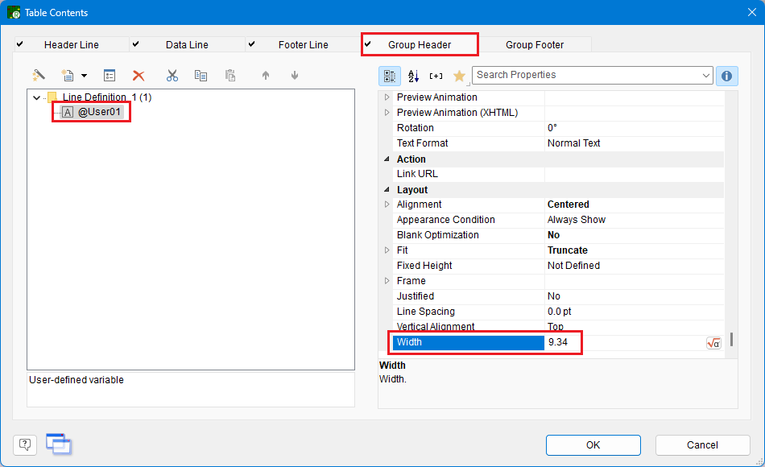The image size is (765, 467).
Task: Switch to the Footer Line tab
Action: (303, 45)
